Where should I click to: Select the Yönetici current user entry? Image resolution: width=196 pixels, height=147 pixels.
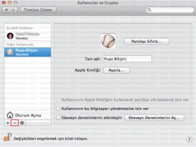point(28,36)
